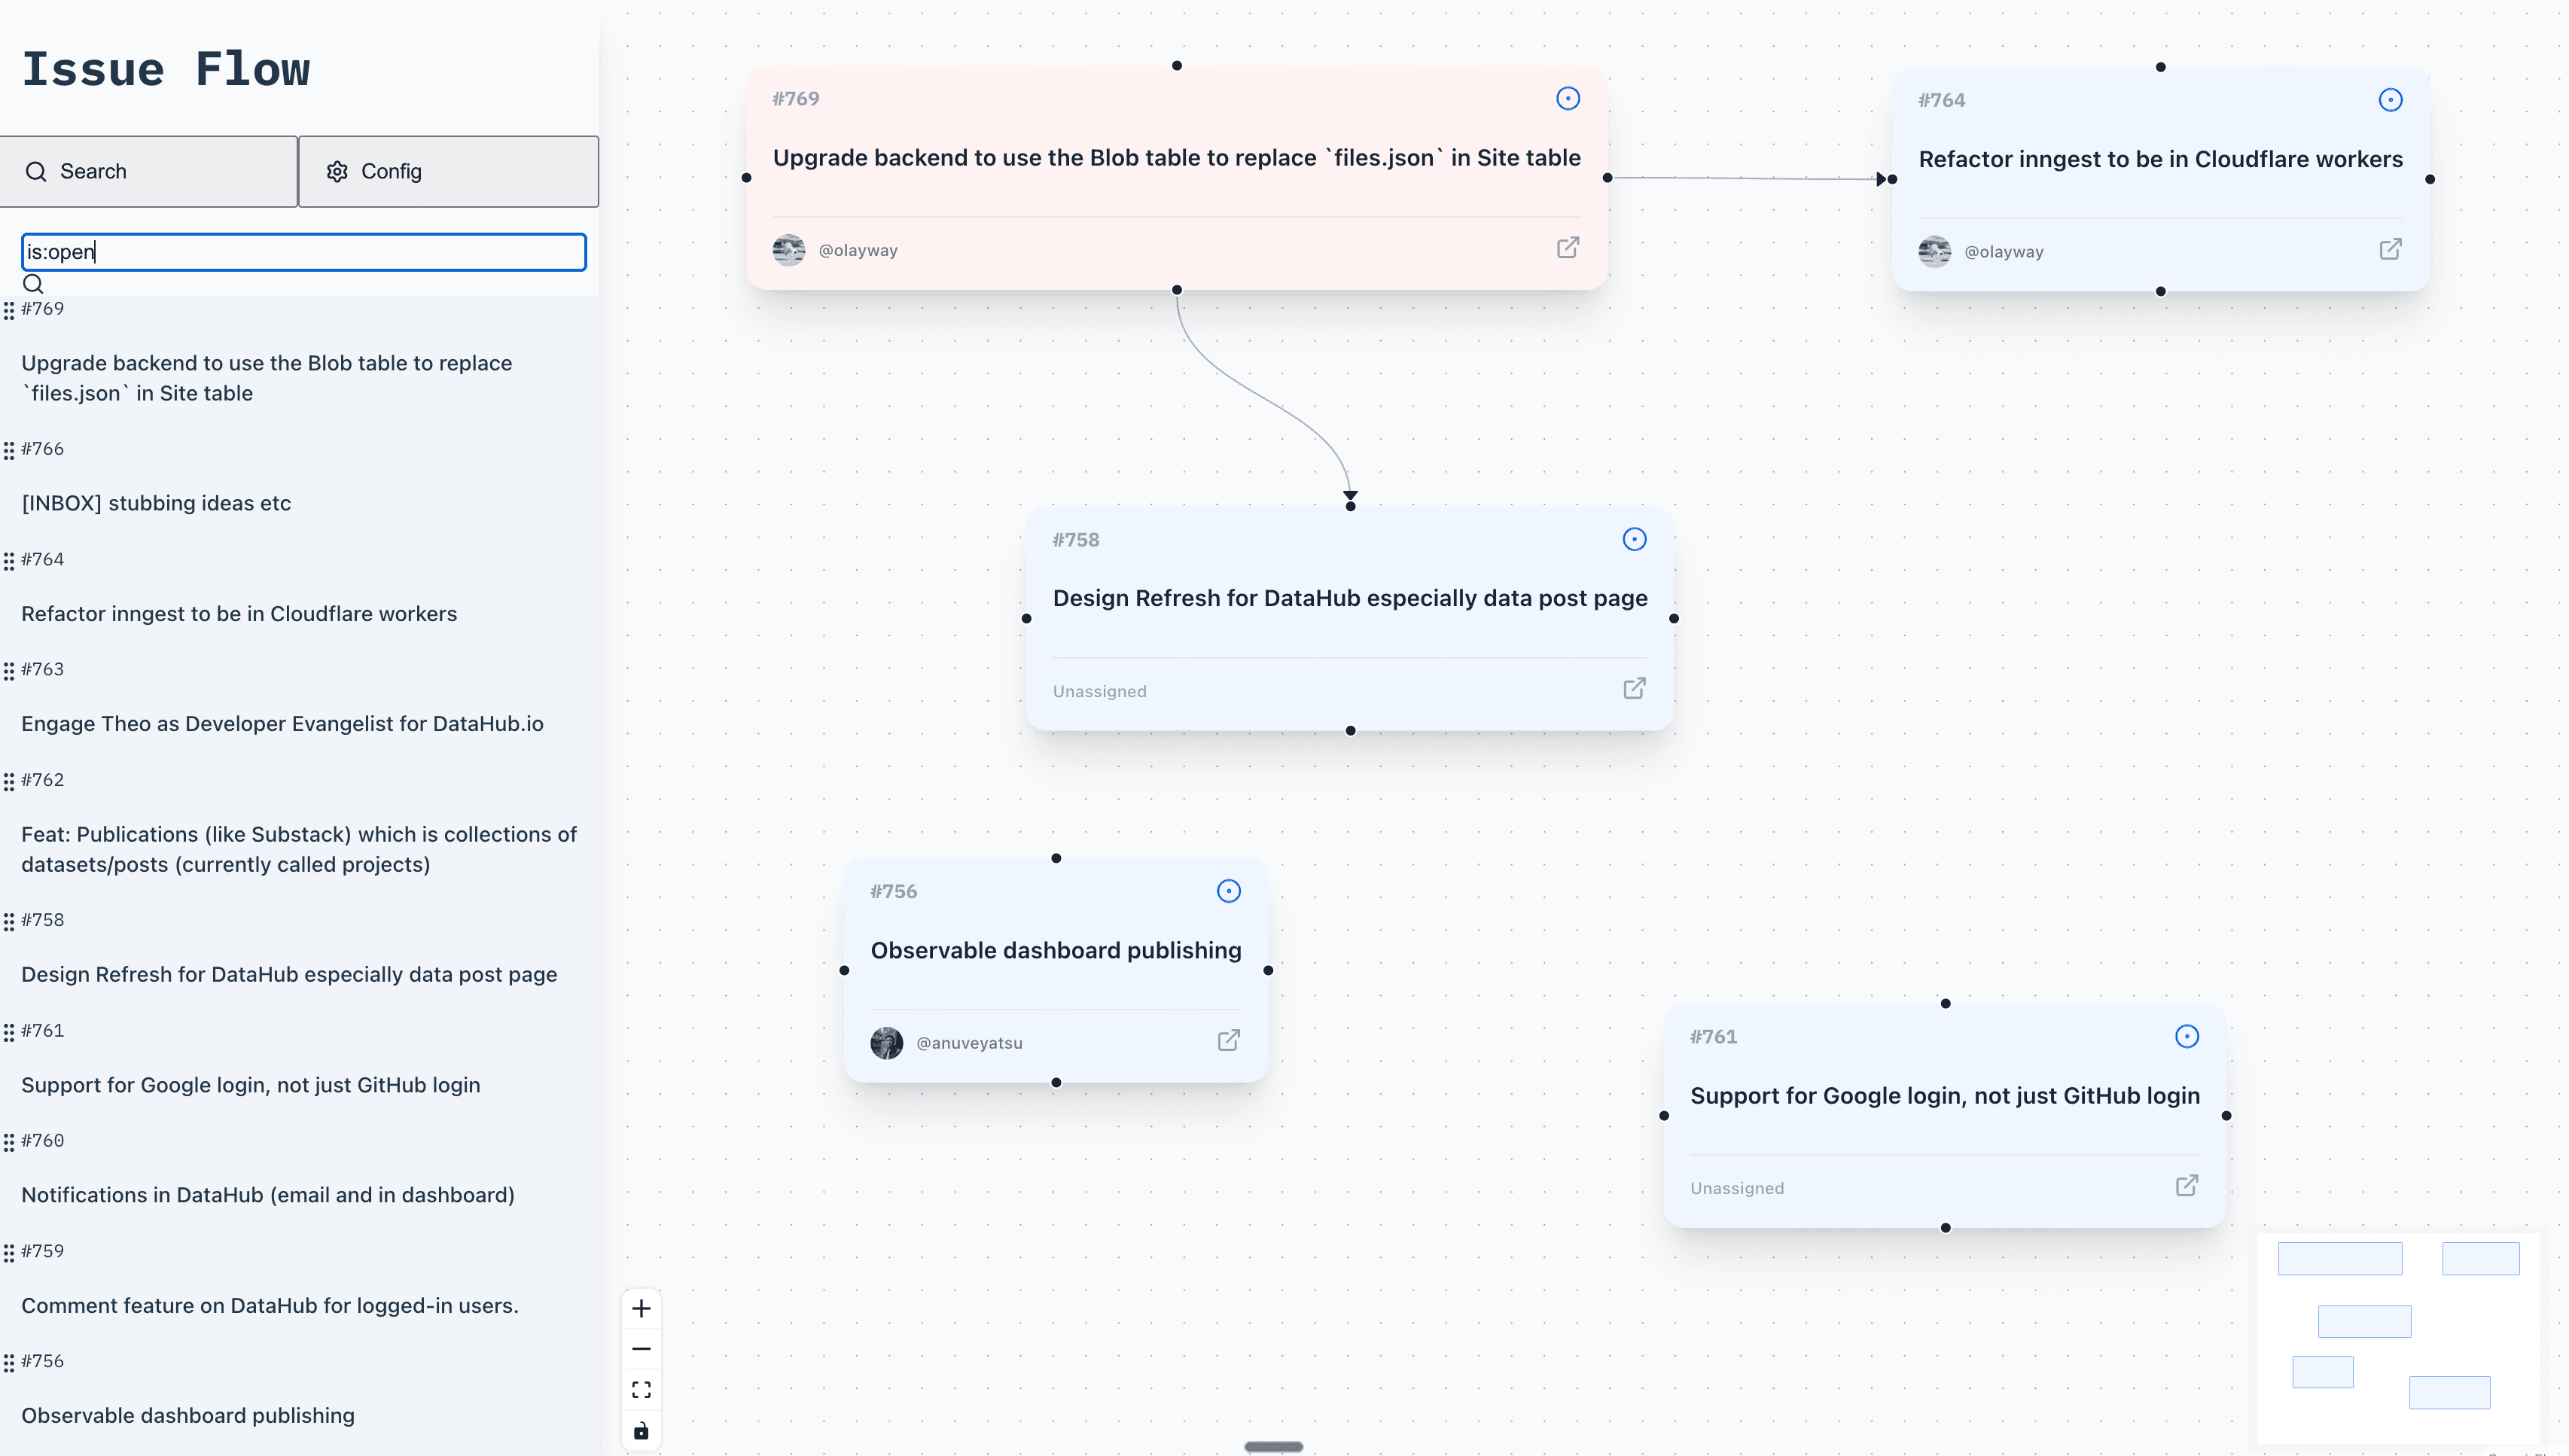Click search magnifier icon below query field

[33, 284]
